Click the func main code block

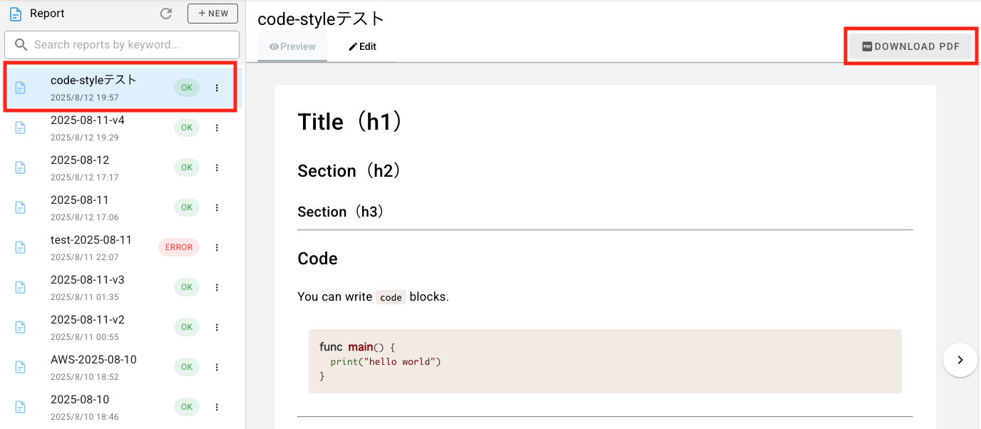[605, 361]
